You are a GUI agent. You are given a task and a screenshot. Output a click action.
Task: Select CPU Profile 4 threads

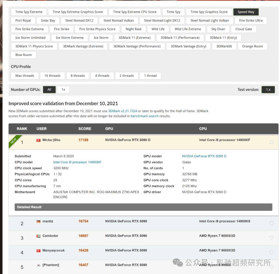coord(102,75)
